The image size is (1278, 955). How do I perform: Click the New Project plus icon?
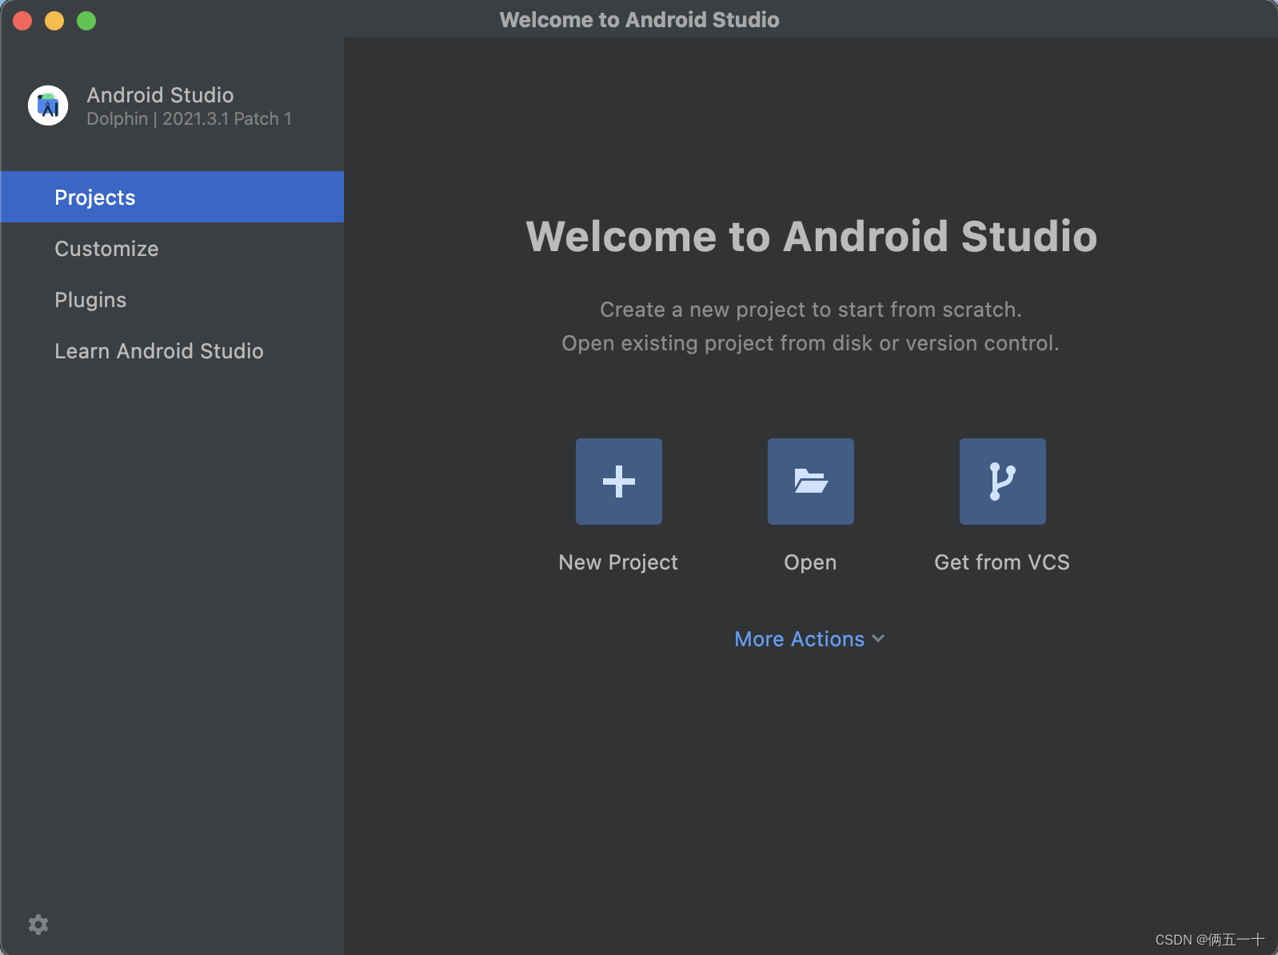tap(619, 481)
